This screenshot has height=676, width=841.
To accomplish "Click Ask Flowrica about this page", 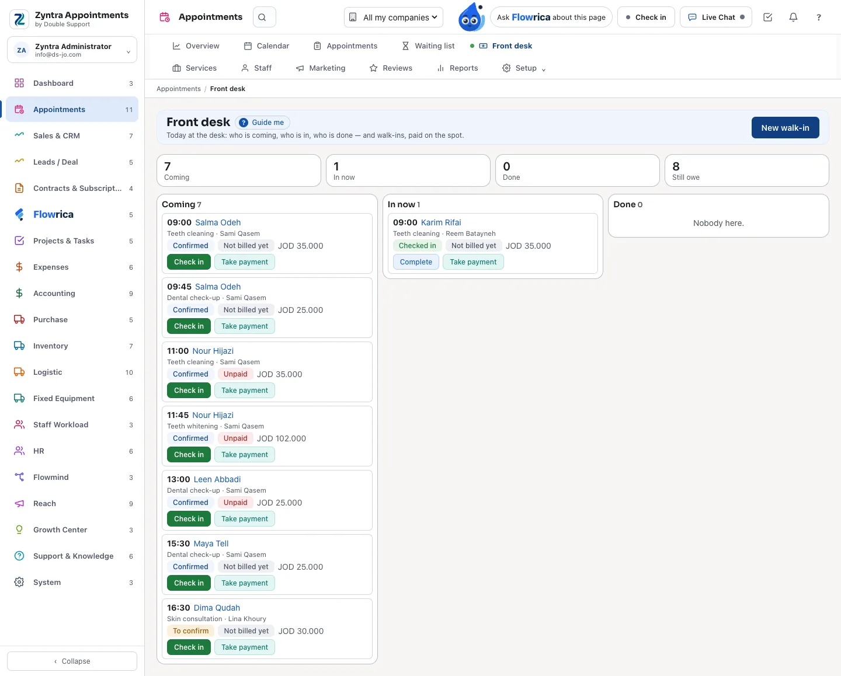I will 551,18.
